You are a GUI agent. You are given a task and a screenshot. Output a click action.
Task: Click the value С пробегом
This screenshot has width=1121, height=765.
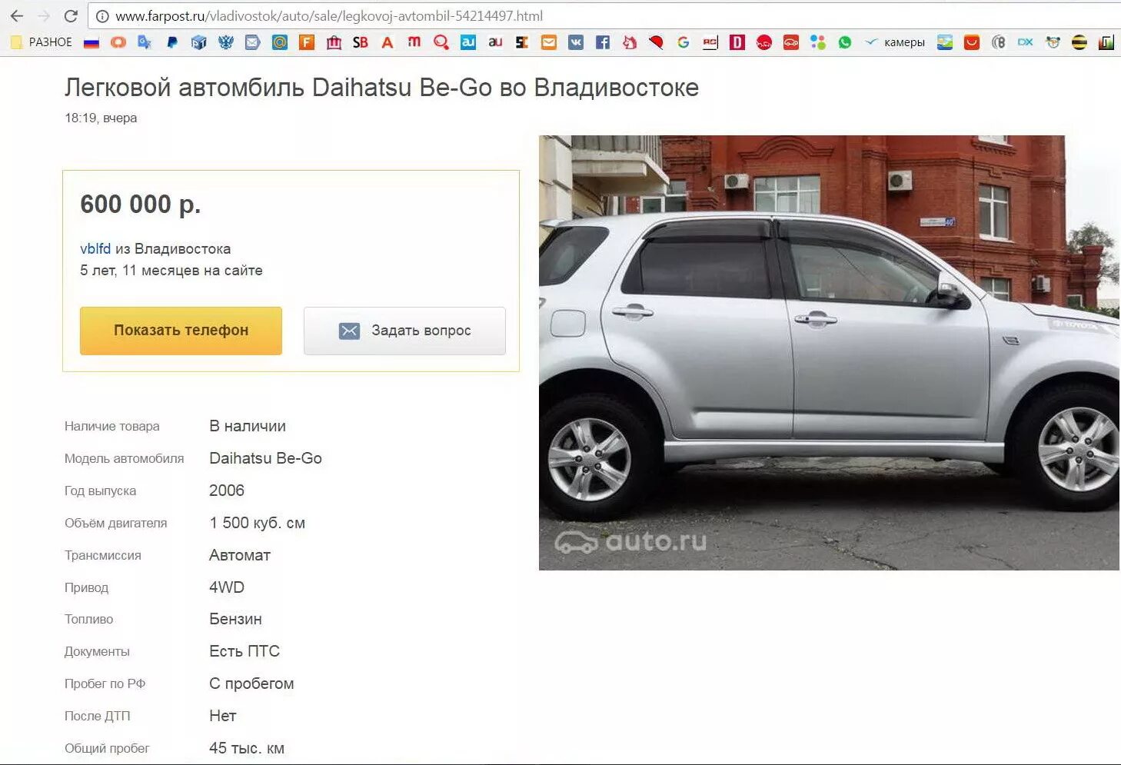coord(251,684)
